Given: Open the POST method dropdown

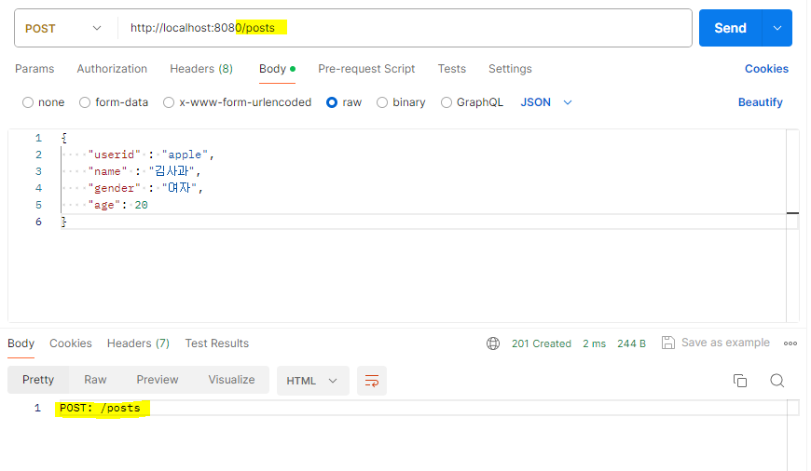Looking at the screenshot, I should point(63,29).
